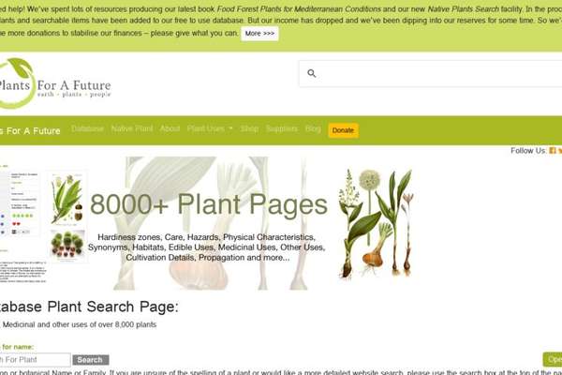Go to the Native Plant page
562x375 pixels.
click(x=132, y=128)
